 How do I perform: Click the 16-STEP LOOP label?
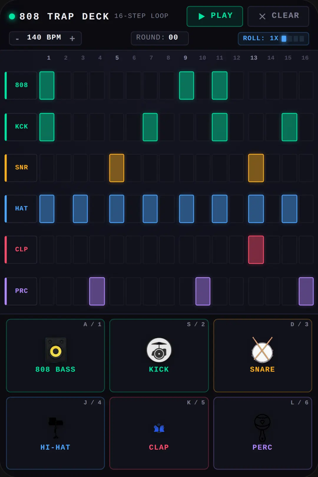[x=141, y=16]
